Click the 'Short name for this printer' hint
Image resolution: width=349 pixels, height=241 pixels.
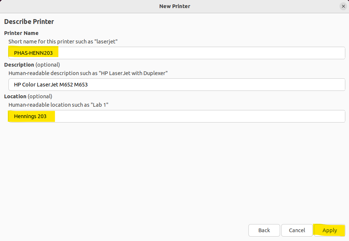[63, 42]
